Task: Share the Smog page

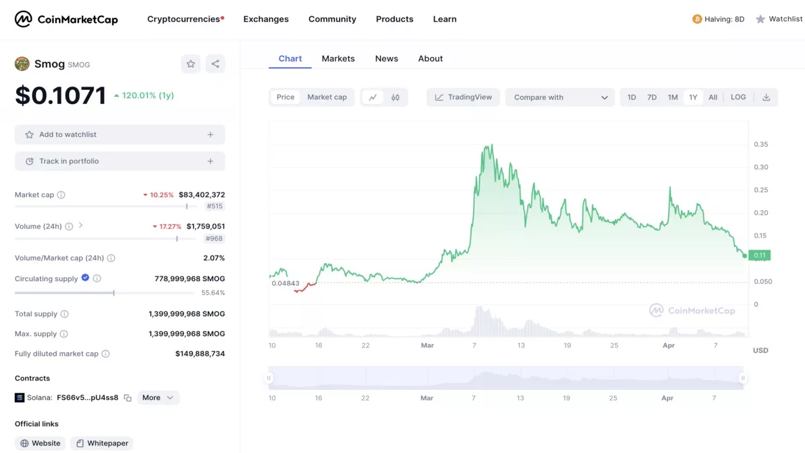Action: 215,64
